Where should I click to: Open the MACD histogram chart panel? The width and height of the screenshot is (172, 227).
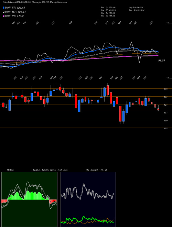29,199
